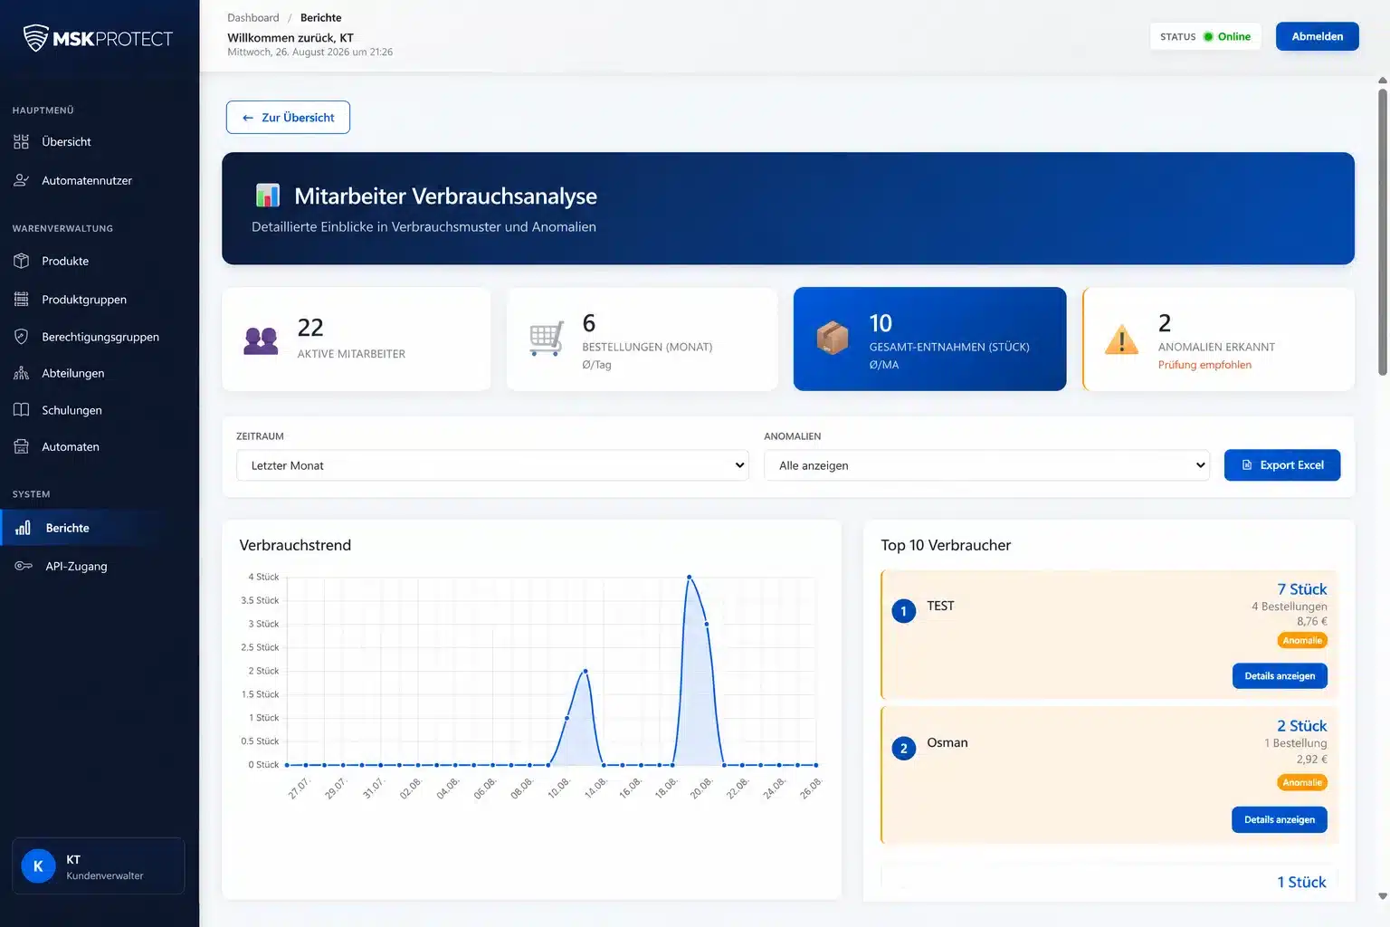Click '2 Stück' value on Osman card
Image resolution: width=1390 pixels, height=927 pixels.
[1301, 726]
